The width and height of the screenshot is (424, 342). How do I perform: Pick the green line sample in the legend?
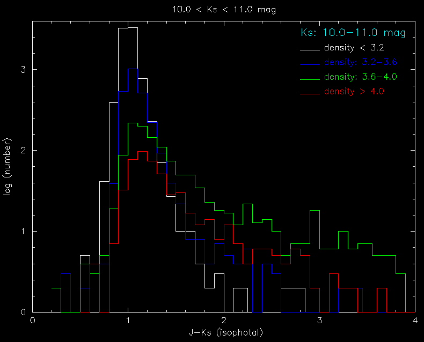pyautogui.click(x=310, y=78)
